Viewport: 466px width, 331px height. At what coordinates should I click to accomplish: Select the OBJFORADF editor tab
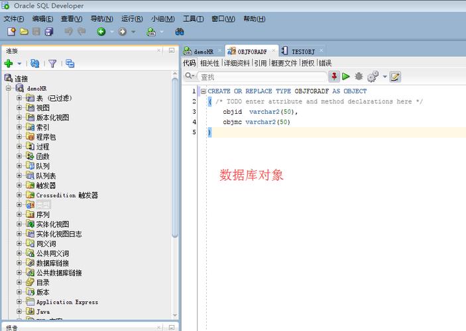point(252,52)
